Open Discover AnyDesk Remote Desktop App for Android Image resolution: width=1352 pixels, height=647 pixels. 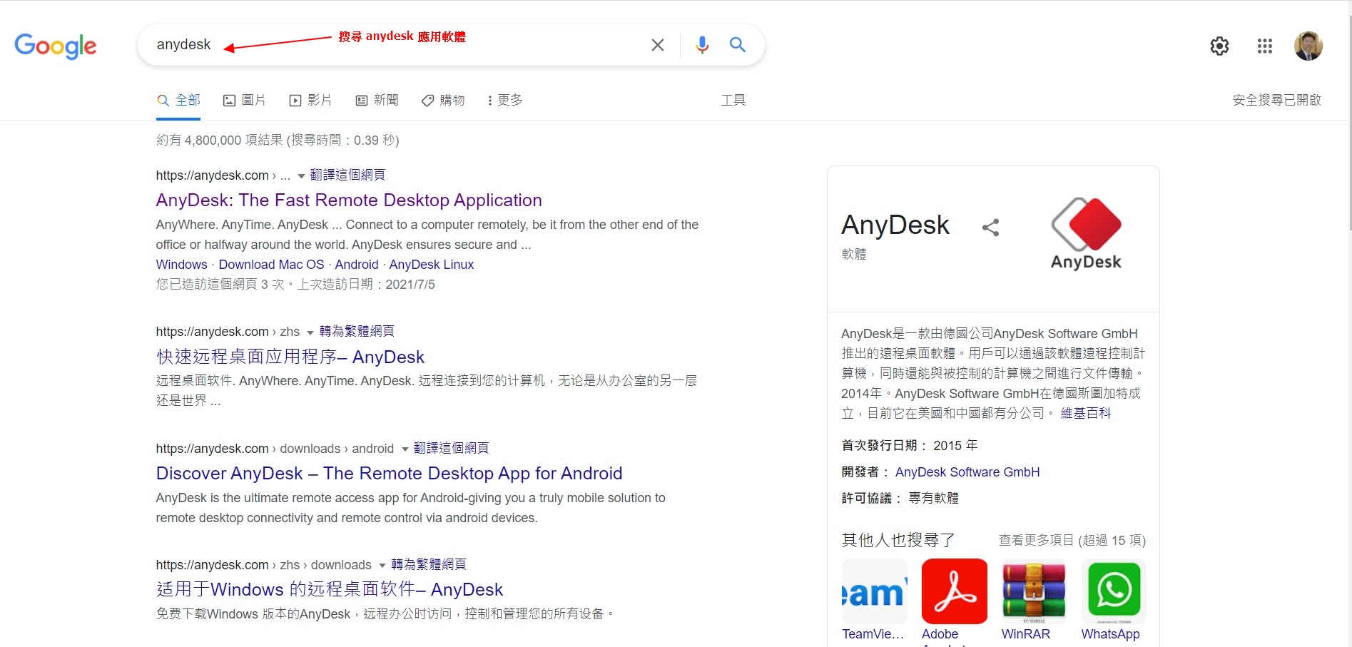click(389, 473)
